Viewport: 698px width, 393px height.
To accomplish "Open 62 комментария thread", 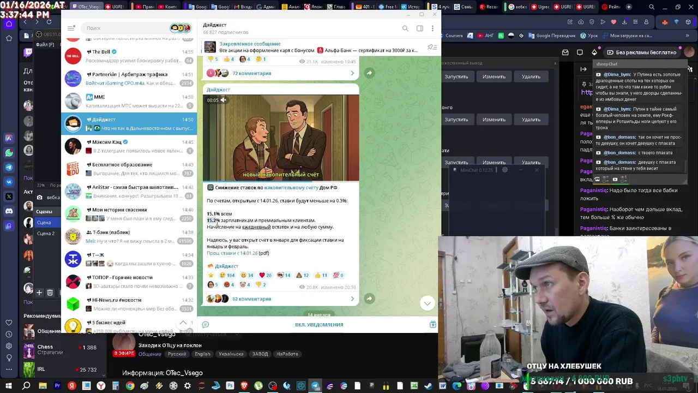I will tap(280, 299).
